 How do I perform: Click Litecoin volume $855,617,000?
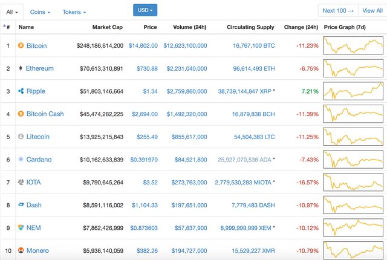(189, 137)
